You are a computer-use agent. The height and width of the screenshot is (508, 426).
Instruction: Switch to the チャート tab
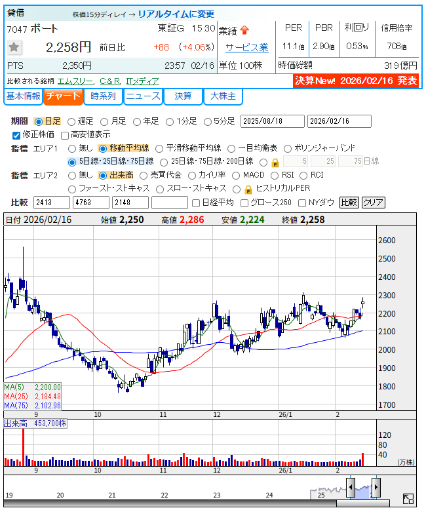pos(63,96)
